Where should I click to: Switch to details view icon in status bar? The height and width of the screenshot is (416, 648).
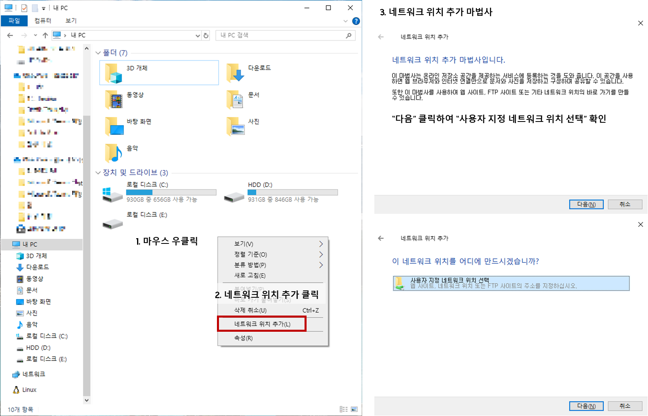pos(344,409)
